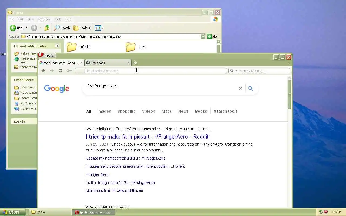Select Google's Images results tab
Viewport: 346px width, 216px height.
pos(104,111)
